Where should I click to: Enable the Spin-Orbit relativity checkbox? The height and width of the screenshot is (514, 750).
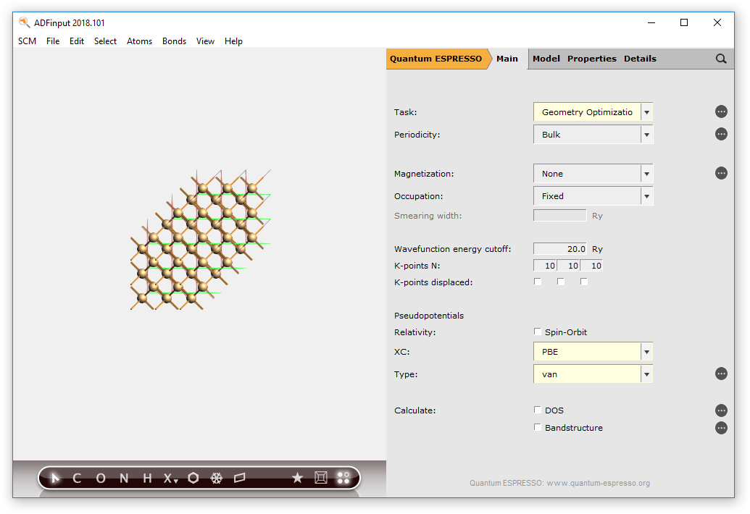(x=538, y=332)
